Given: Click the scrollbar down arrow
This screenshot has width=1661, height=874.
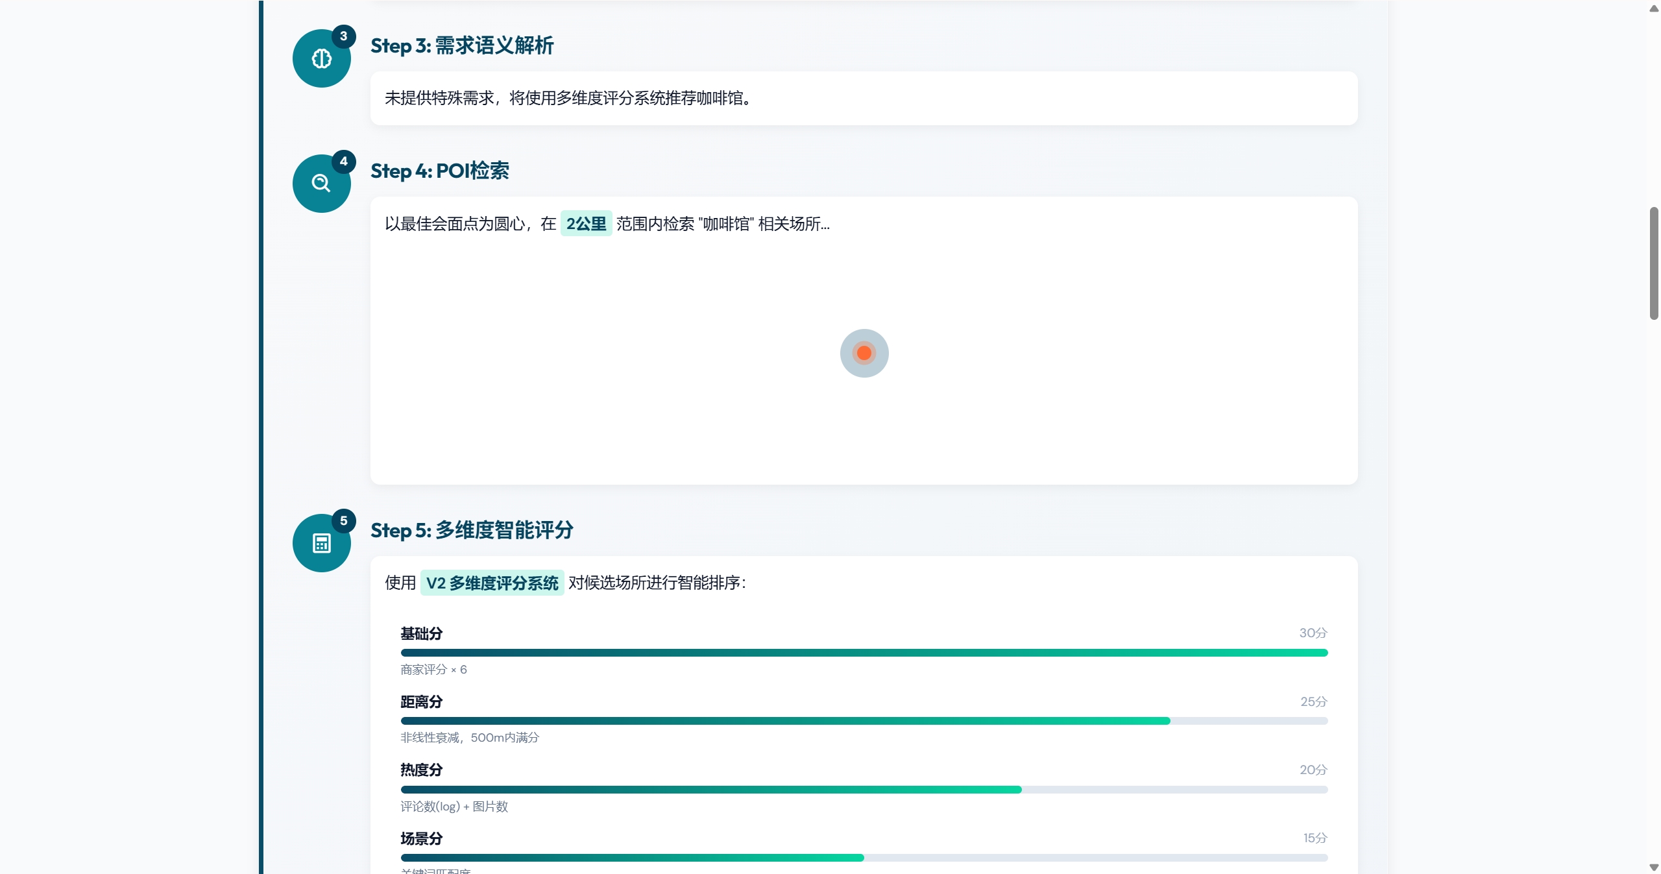Looking at the screenshot, I should (x=1654, y=867).
